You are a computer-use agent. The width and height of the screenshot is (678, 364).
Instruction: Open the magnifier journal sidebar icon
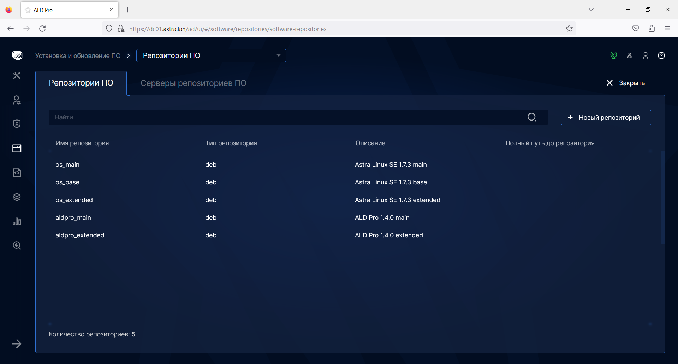coord(17,246)
